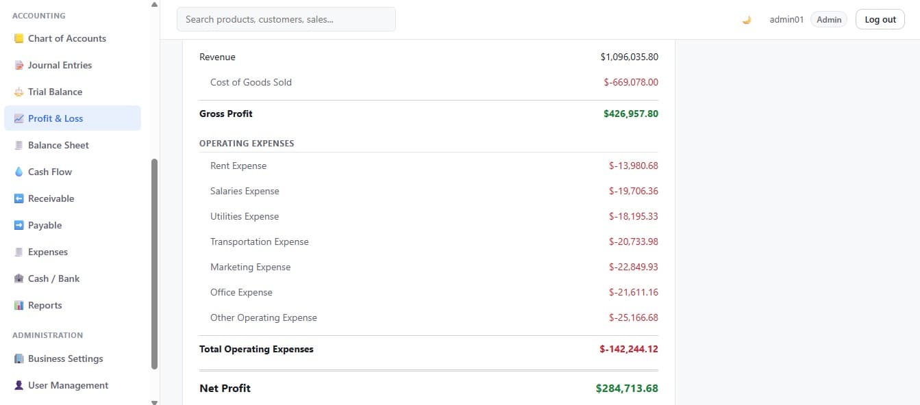Click the Net Profit label
Screen dimensions: 920x405
click(225, 388)
